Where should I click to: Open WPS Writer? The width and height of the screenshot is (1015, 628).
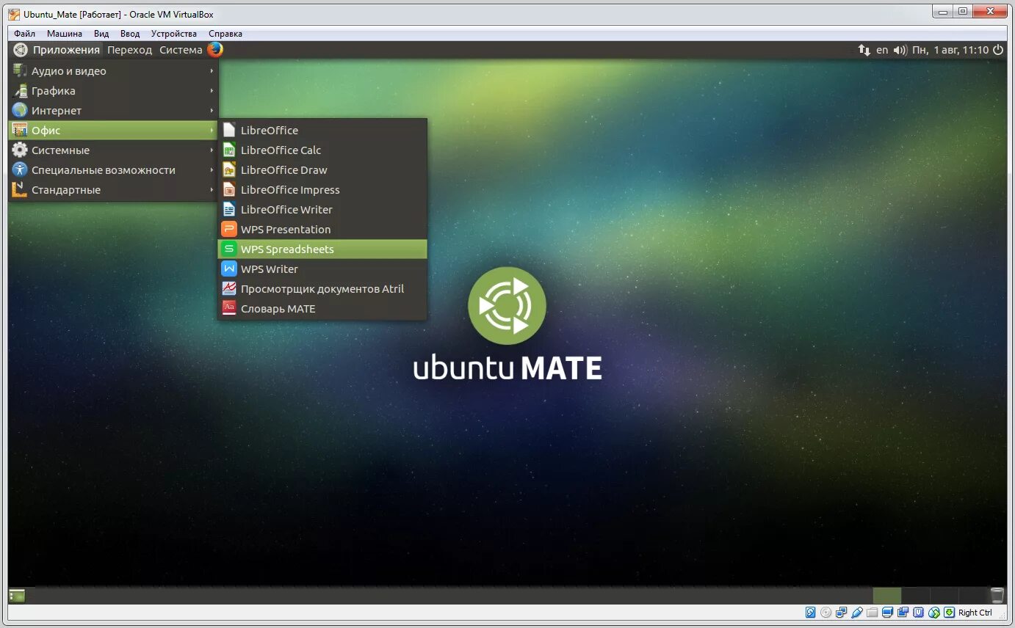tap(322, 269)
